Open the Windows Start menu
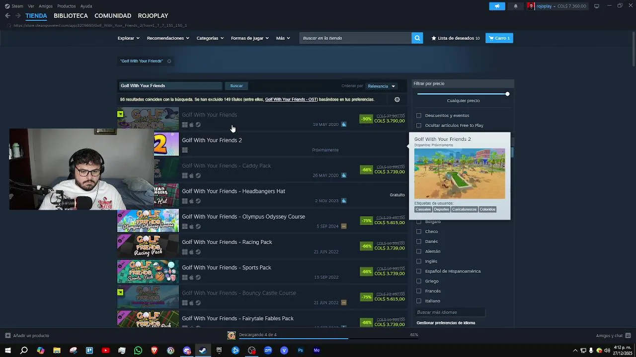This screenshot has height=357, width=636. (x=8, y=351)
